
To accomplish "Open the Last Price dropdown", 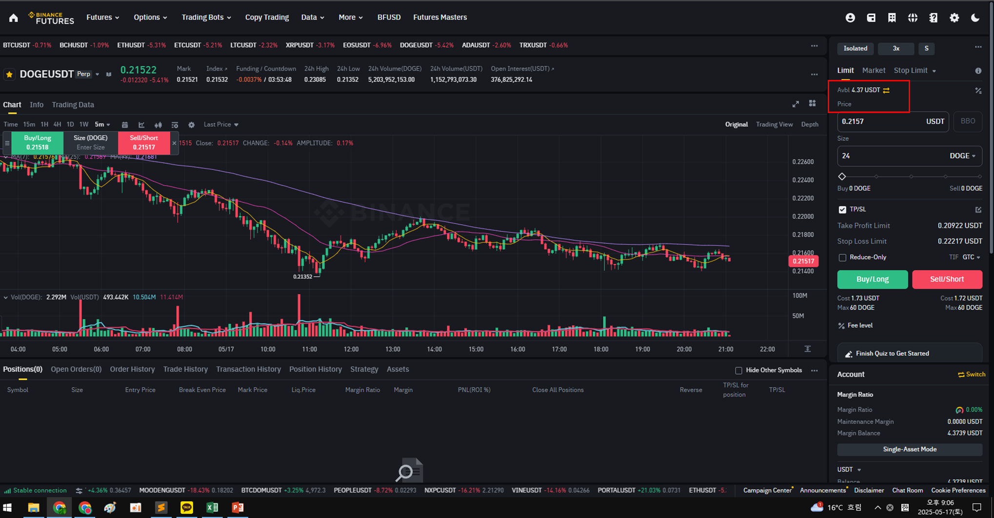I will coord(221,124).
